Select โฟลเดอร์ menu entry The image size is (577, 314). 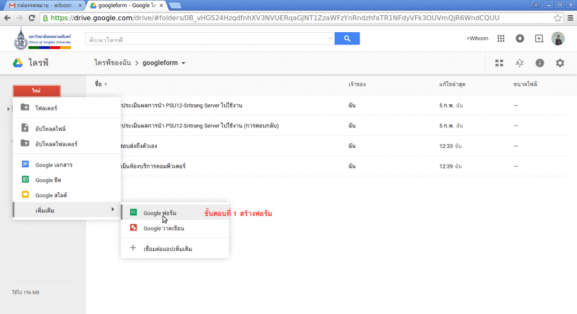66,108
